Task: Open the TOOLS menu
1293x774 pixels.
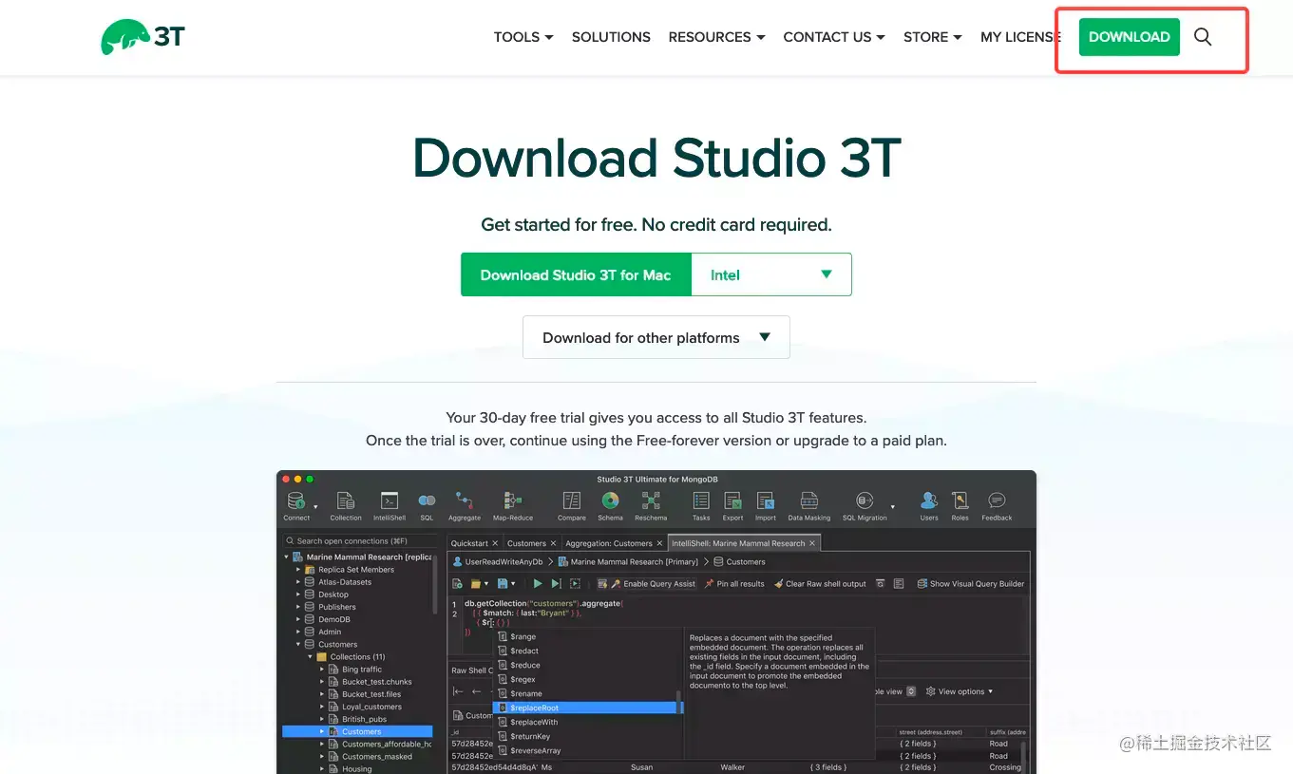Action: click(523, 37)
